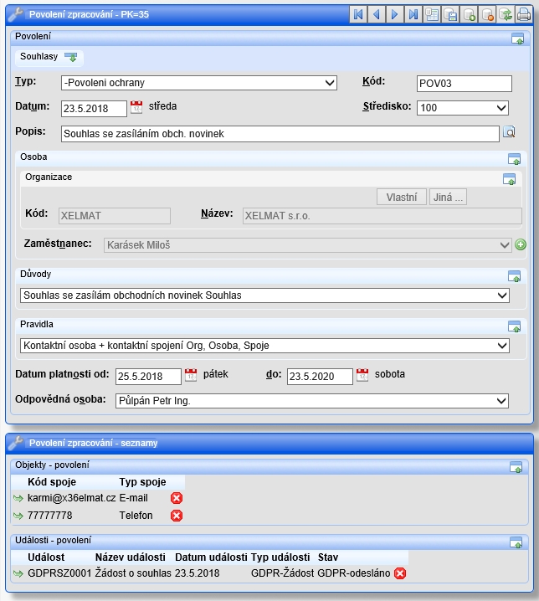Click the Jiná ... button
539x601 pixels.
tap(448, 197)
